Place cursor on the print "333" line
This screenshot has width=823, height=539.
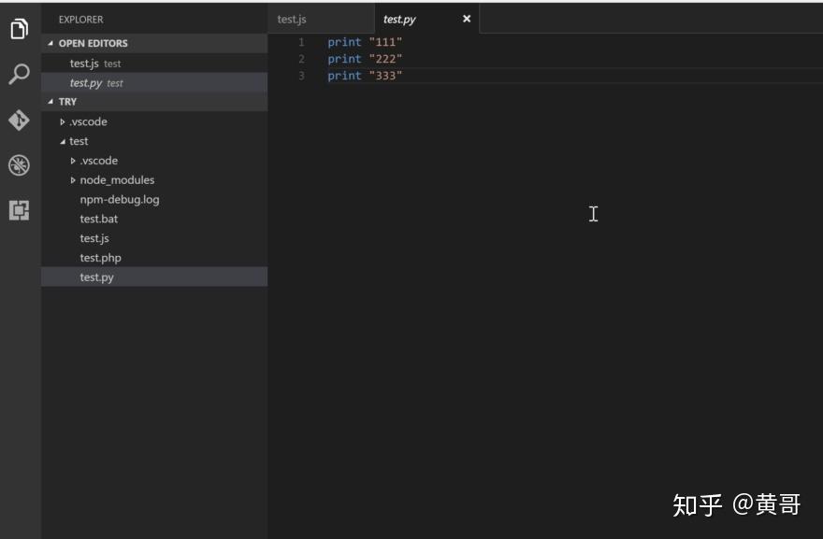365,76
